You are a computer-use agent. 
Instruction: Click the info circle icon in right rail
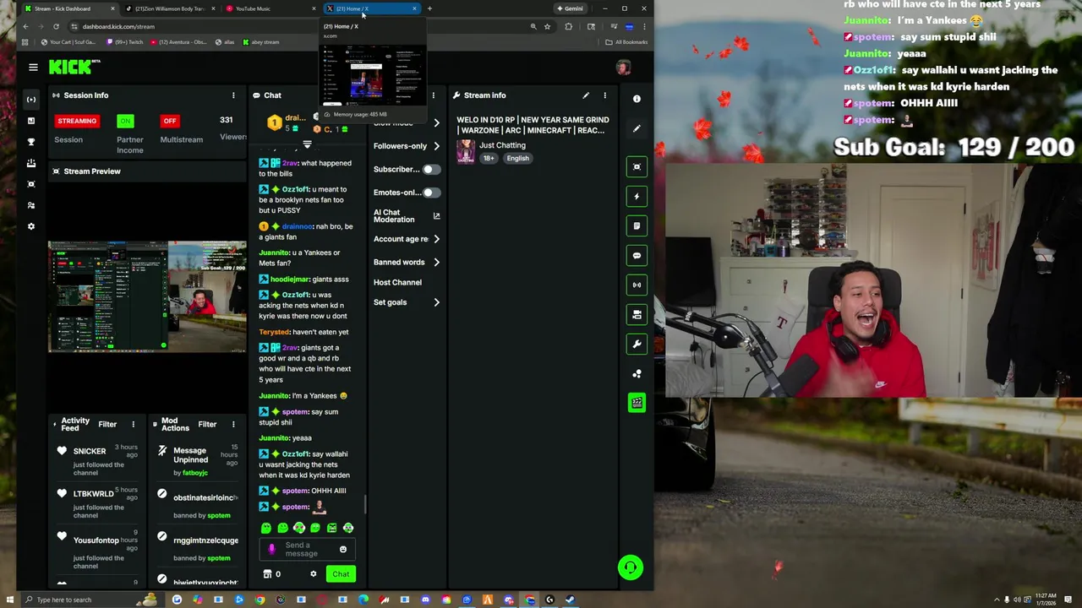pos(637,99)
